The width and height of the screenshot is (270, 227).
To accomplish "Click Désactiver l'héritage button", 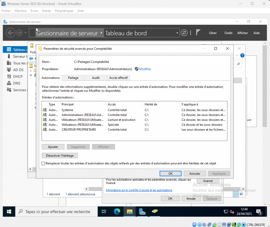I will pyautogui.click(x=60, y=155).
